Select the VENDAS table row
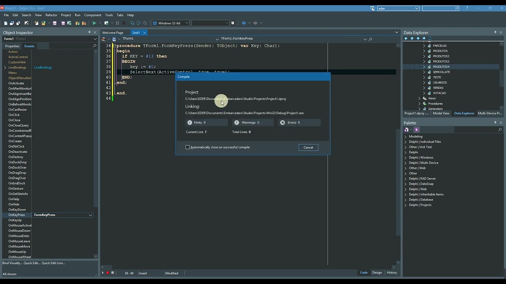Viewport: 506px width, 284px height. pos(438,88)
